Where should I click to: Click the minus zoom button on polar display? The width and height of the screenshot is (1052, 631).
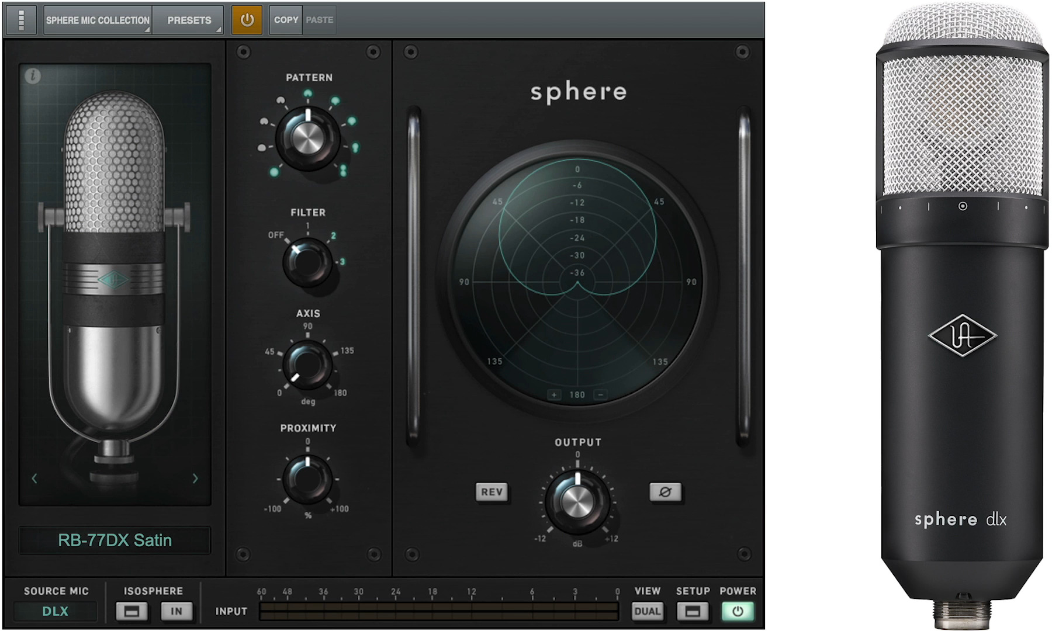coord(600,395)
